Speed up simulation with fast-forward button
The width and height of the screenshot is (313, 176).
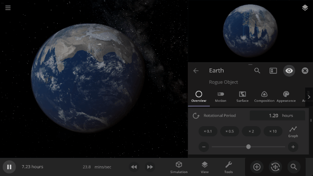150,167
